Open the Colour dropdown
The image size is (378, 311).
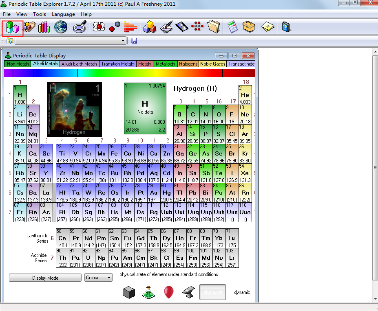(98, 278)
